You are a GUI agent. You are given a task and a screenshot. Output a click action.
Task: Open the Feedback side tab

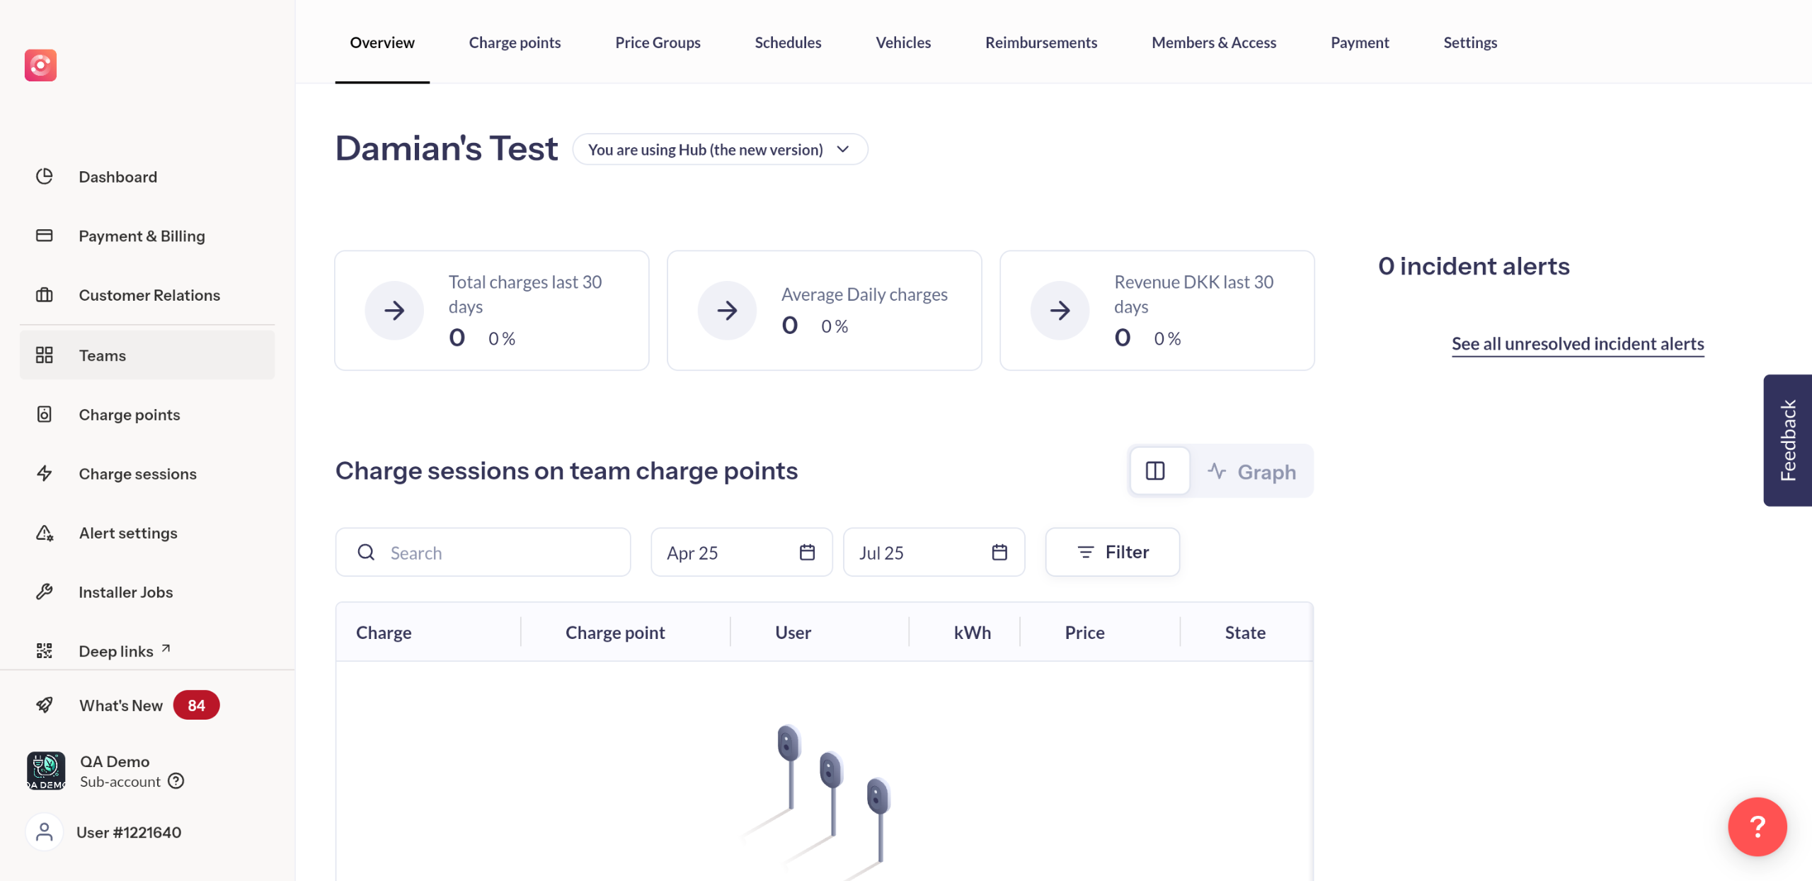(1788, 440)
